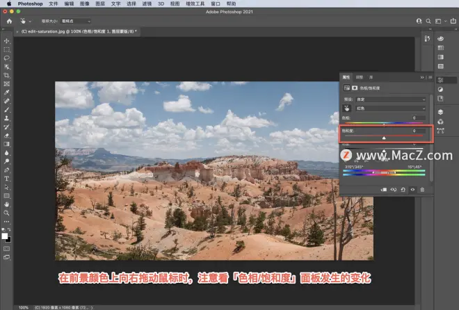The image size is (459, 310).
Task: Select the History Brush tool
Action: pos(6,127)
